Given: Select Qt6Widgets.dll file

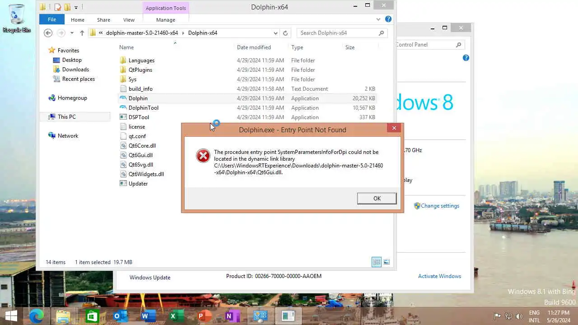Looking at the screenshot, I should coord(146,174).
